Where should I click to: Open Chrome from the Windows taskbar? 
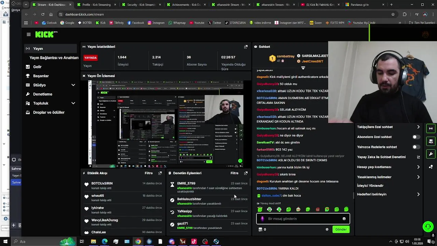pyautogui.click(x=138, y=242)
